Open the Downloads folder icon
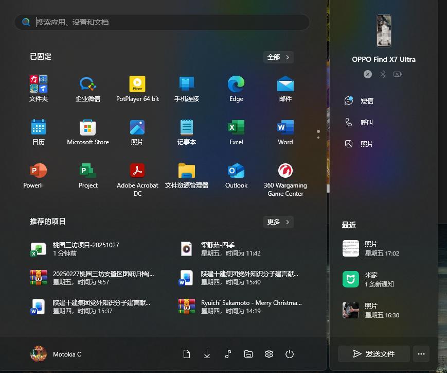This screenshot has width=447, height=373. [207, 354]
